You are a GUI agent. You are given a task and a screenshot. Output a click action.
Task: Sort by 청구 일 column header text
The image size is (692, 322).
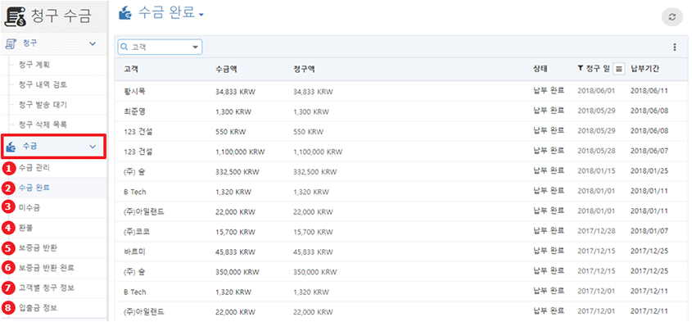pyautogui.click(x=598, y=69)
